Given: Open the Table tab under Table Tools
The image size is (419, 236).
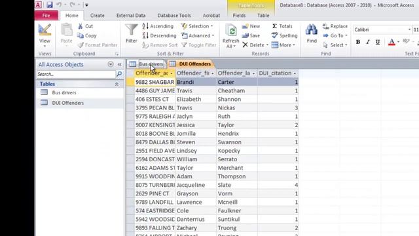Looking at the screenshot, I should [x=263, y=16].
